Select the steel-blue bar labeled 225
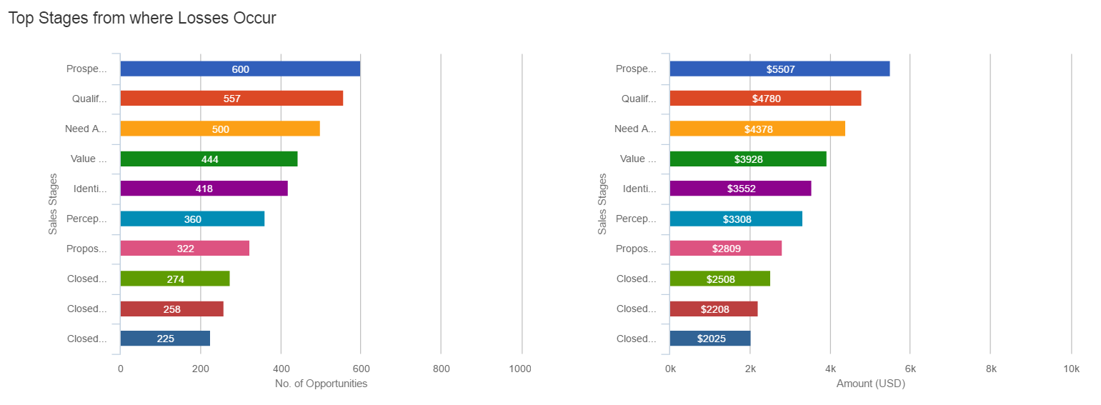This screenshot has height=405, width=1101. click(x=165, y=339)
